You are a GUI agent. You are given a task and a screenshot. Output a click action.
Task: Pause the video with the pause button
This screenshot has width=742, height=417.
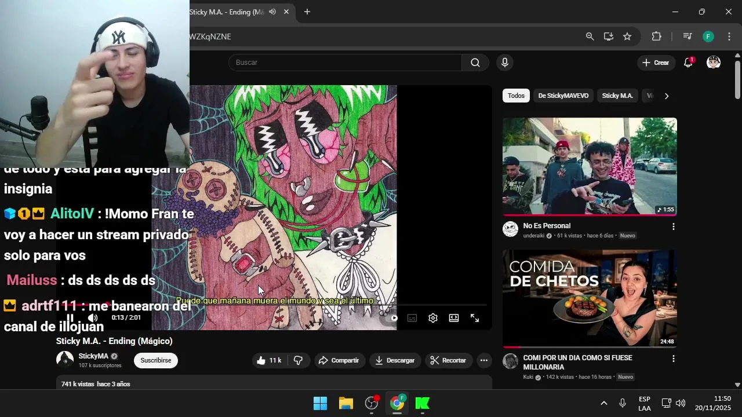pos(70,318)
